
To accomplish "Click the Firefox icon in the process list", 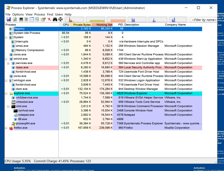I will click(x=11, y=128).
